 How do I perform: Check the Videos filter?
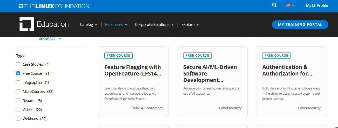coord(18,110)
